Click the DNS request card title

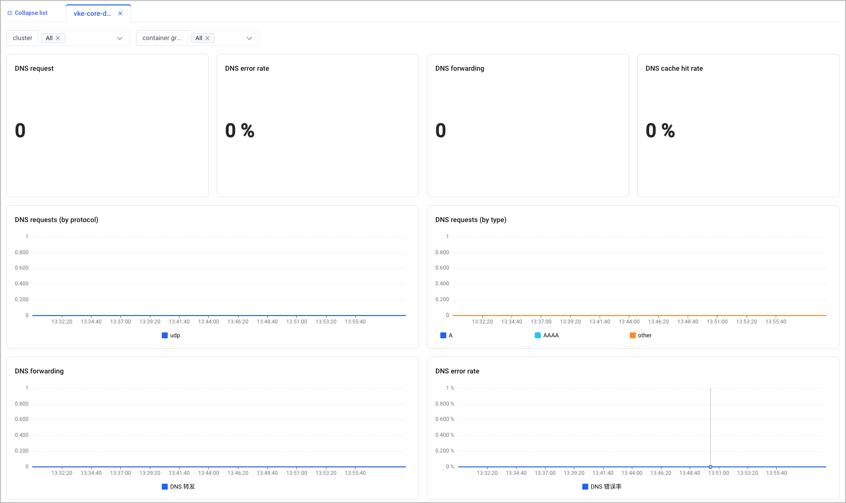[x=34, y=68]
